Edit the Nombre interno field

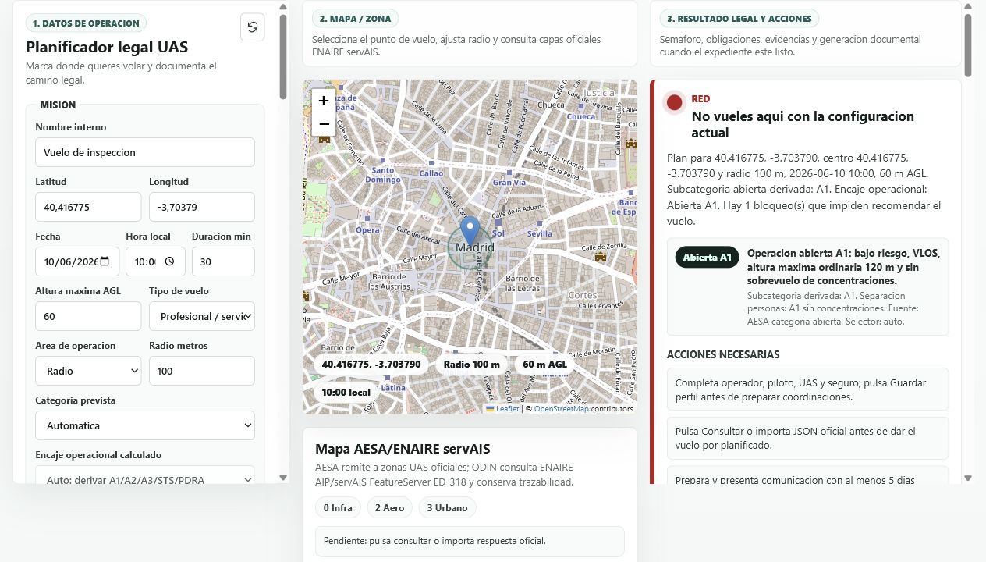[x=145, y=152]
